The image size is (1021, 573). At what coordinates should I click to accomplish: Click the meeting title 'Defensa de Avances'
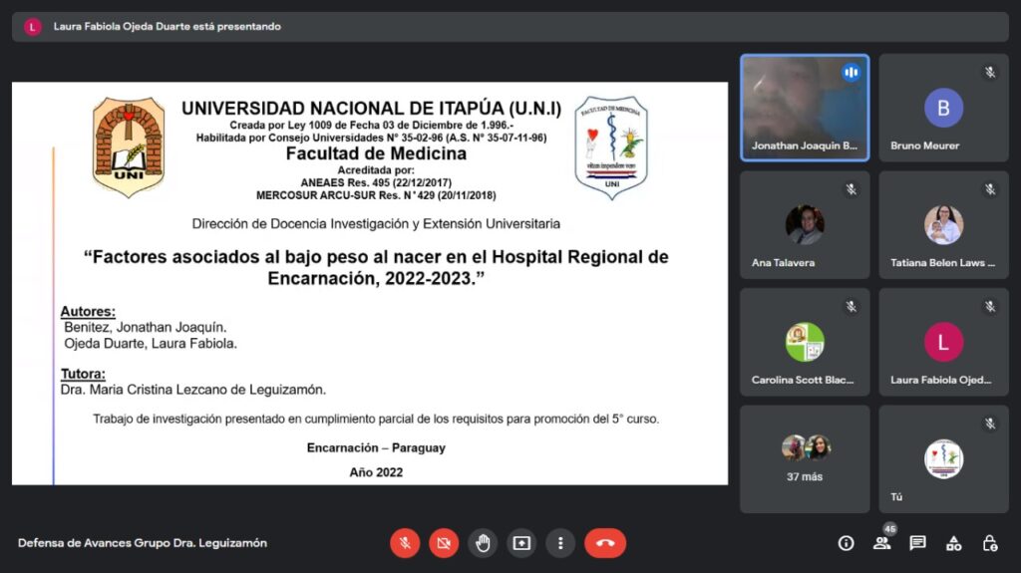coord(143,543)
